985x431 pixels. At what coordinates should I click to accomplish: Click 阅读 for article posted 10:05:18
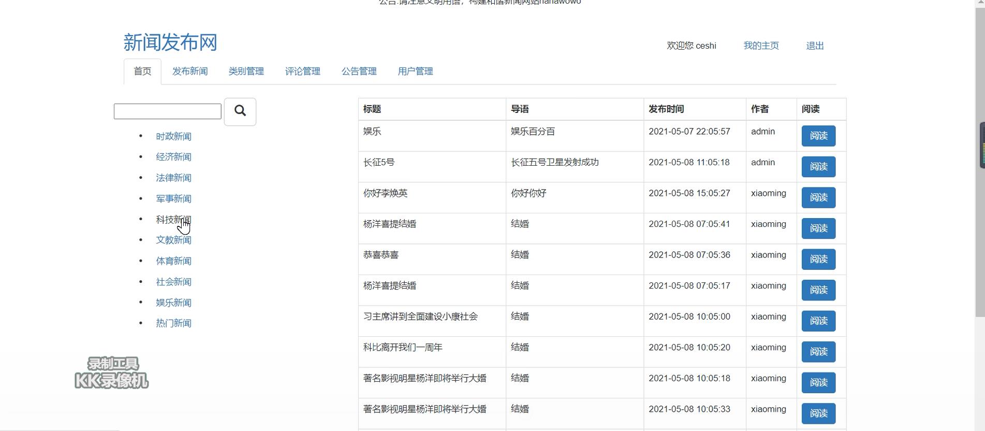818,382
